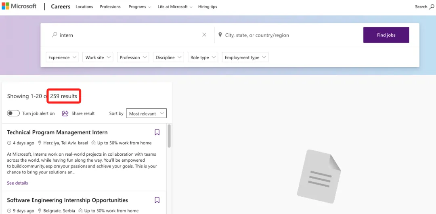The height and width of the screenshot is (214, 436).
Task: Open the Discipline filter dropdown
Action: tap(168, 58)
